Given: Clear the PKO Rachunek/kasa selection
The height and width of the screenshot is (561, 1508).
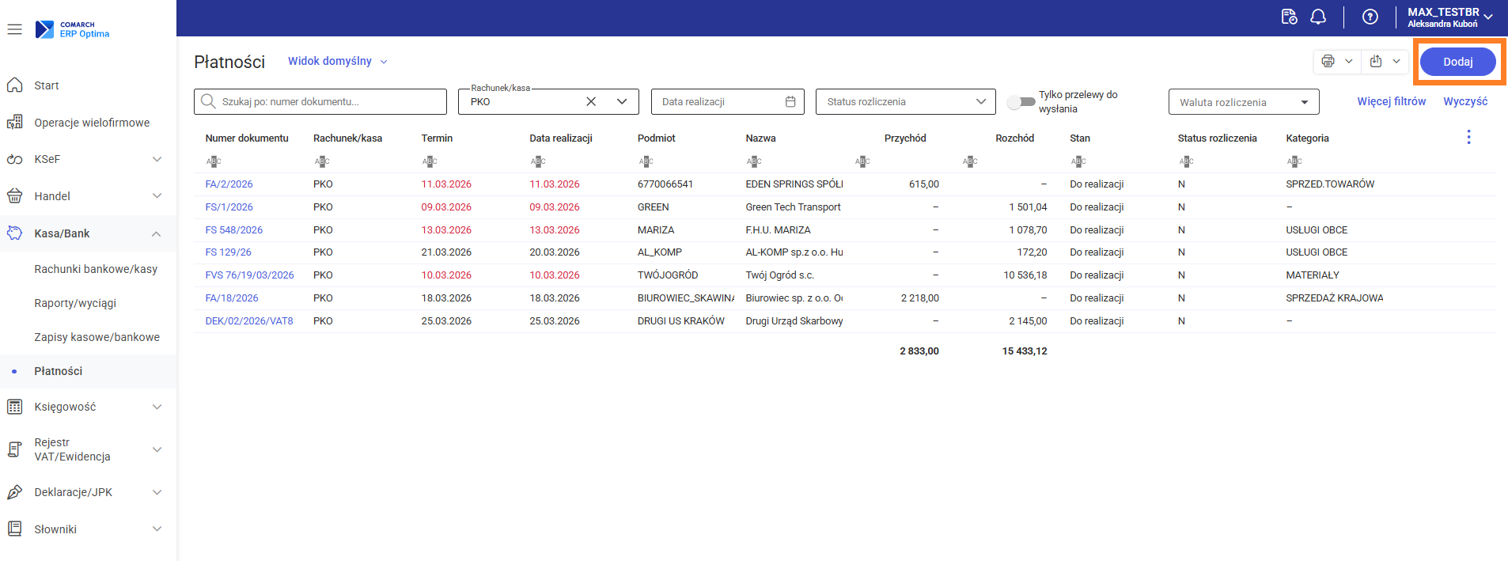Looking at the screenshot, I should pos(591,101).
